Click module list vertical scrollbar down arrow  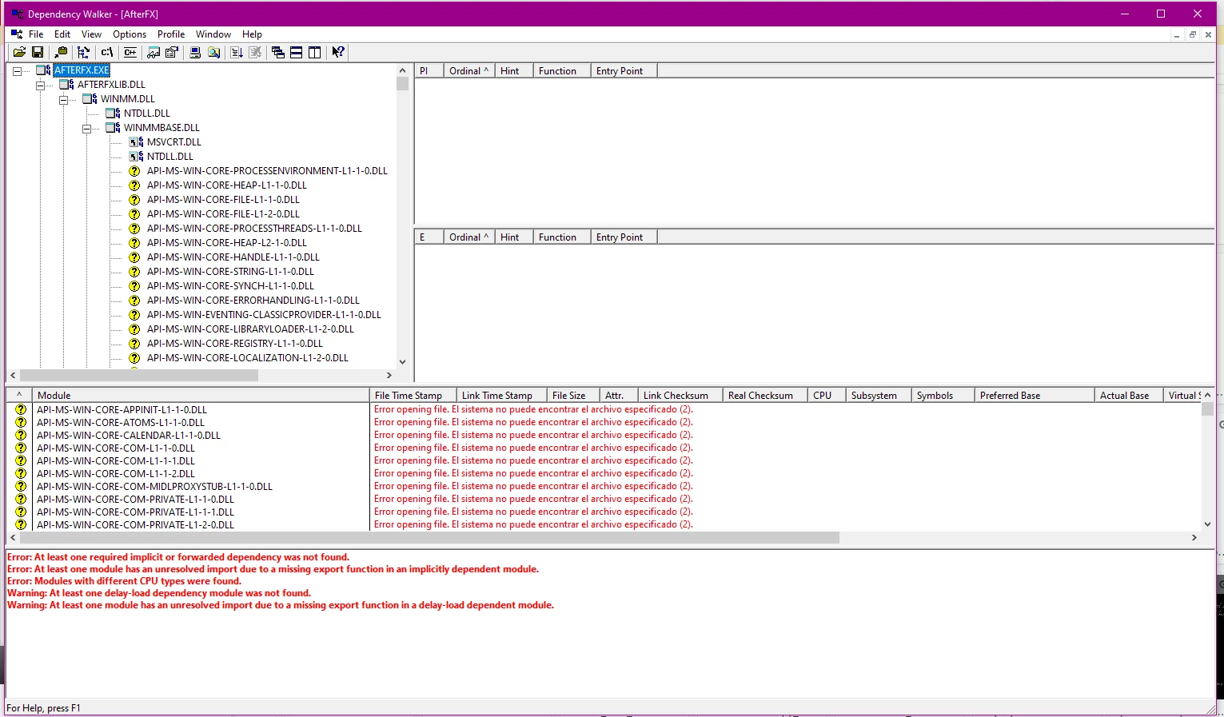tap(1207, 524)
